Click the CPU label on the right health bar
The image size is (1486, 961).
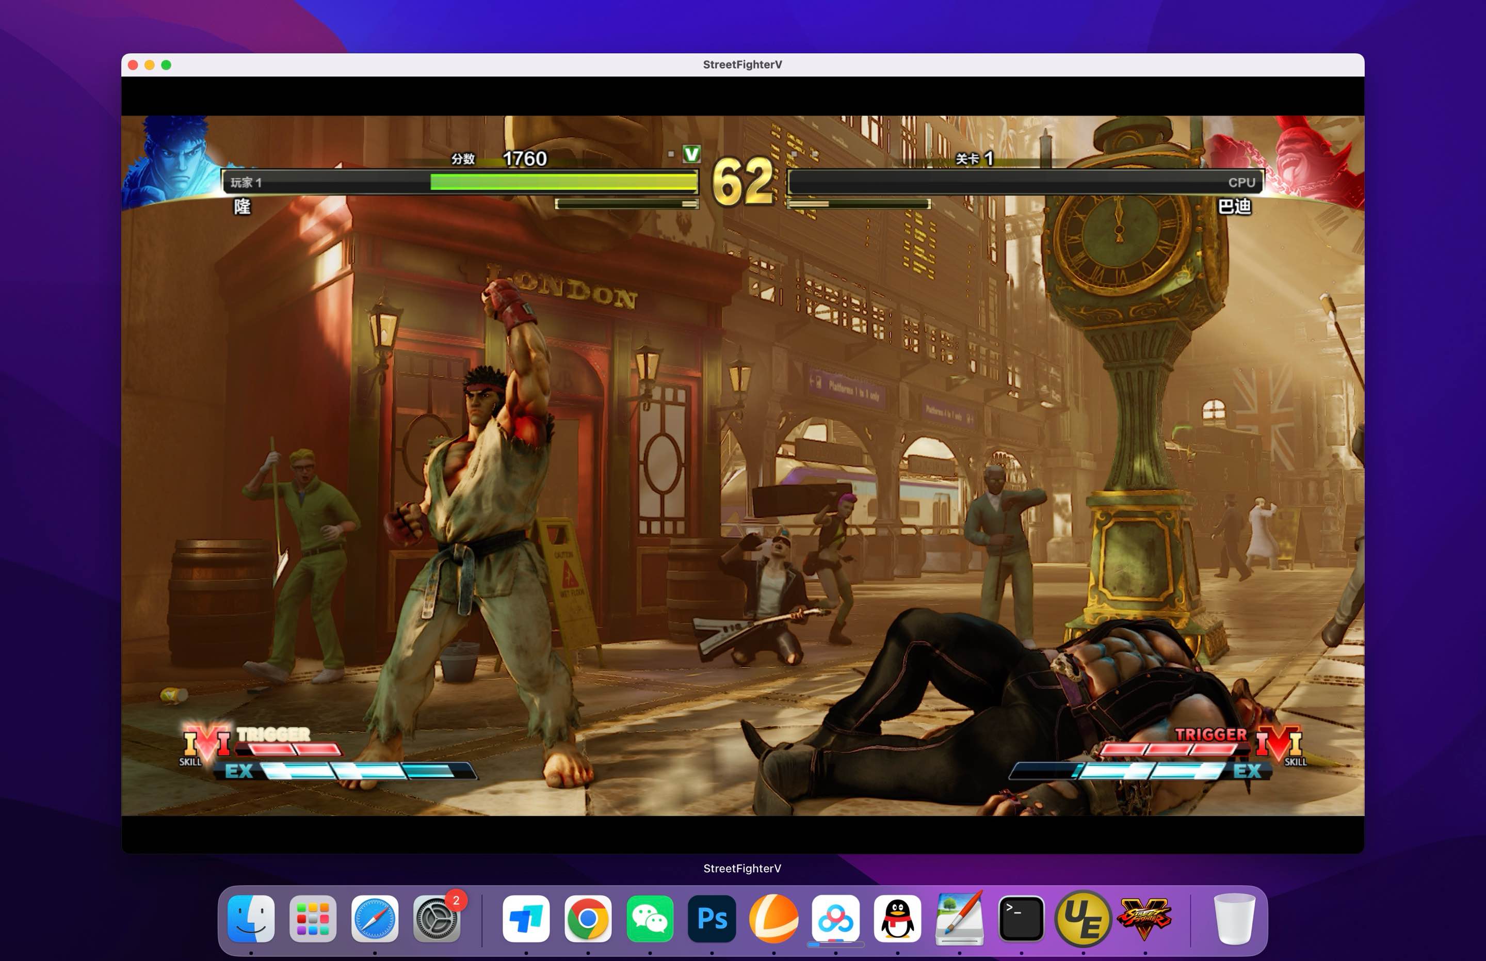1241,182
